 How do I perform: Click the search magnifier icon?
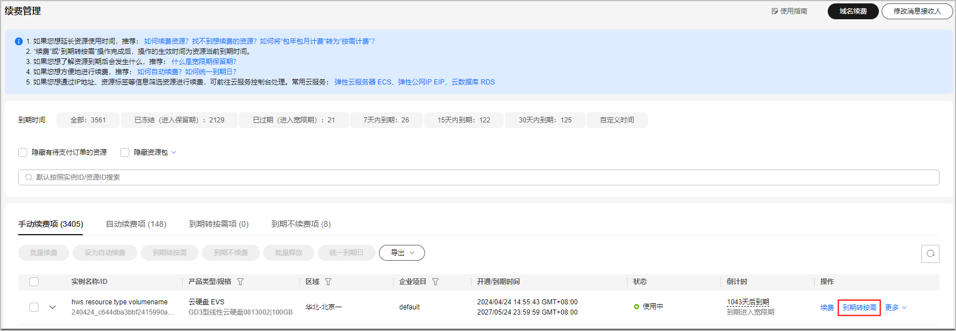click(28, 177)
